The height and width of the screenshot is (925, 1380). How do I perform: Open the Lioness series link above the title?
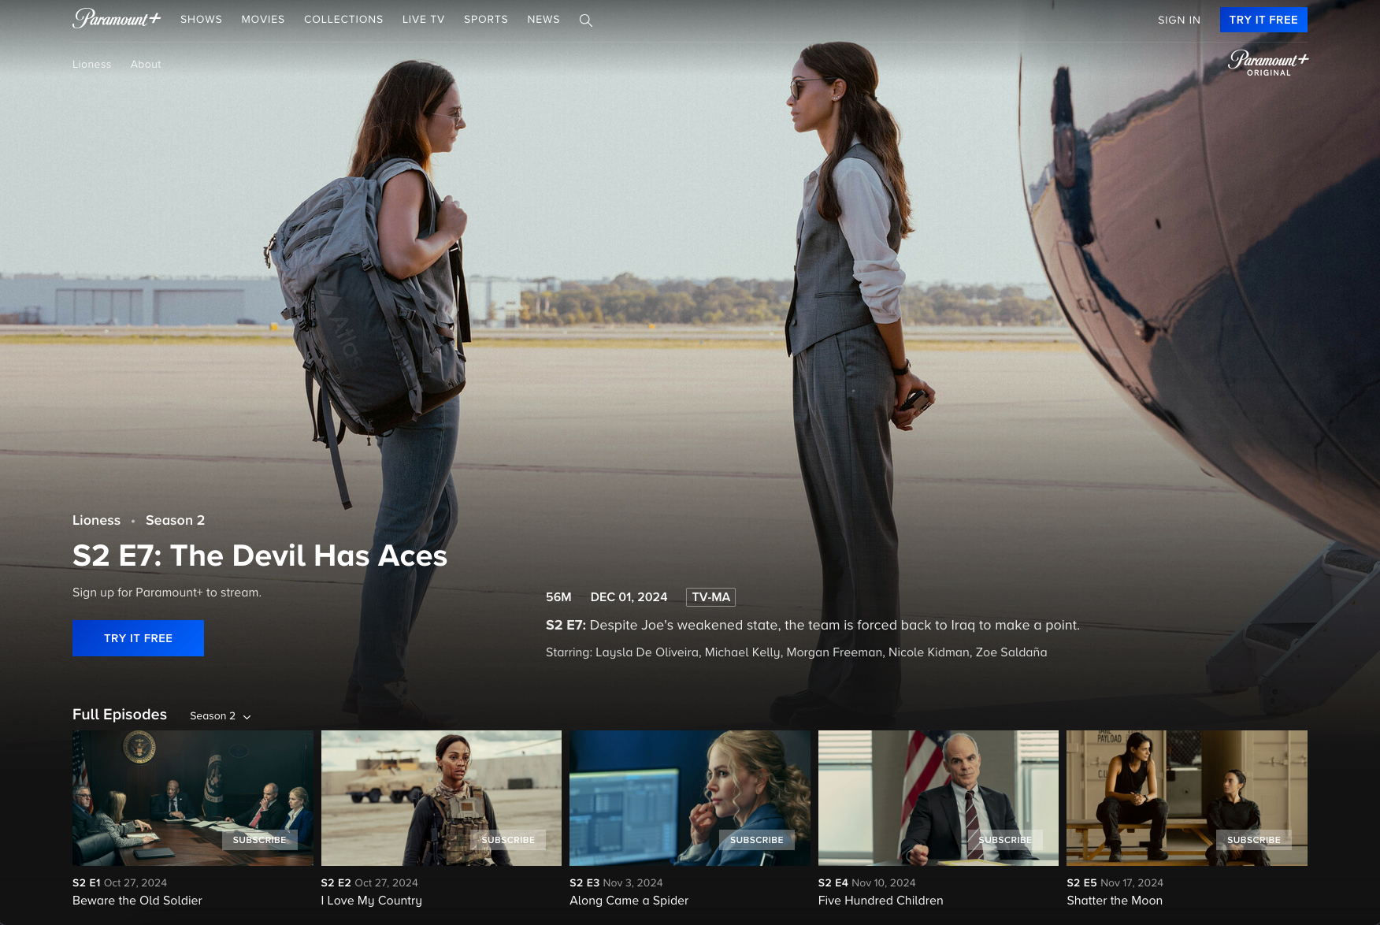tap(97, 520)
